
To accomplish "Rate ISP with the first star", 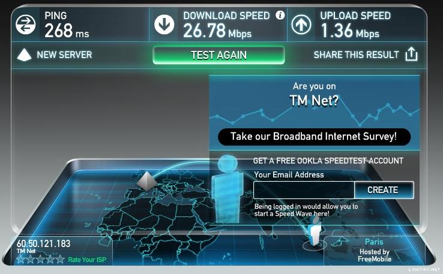I will [x=20, y=259].
